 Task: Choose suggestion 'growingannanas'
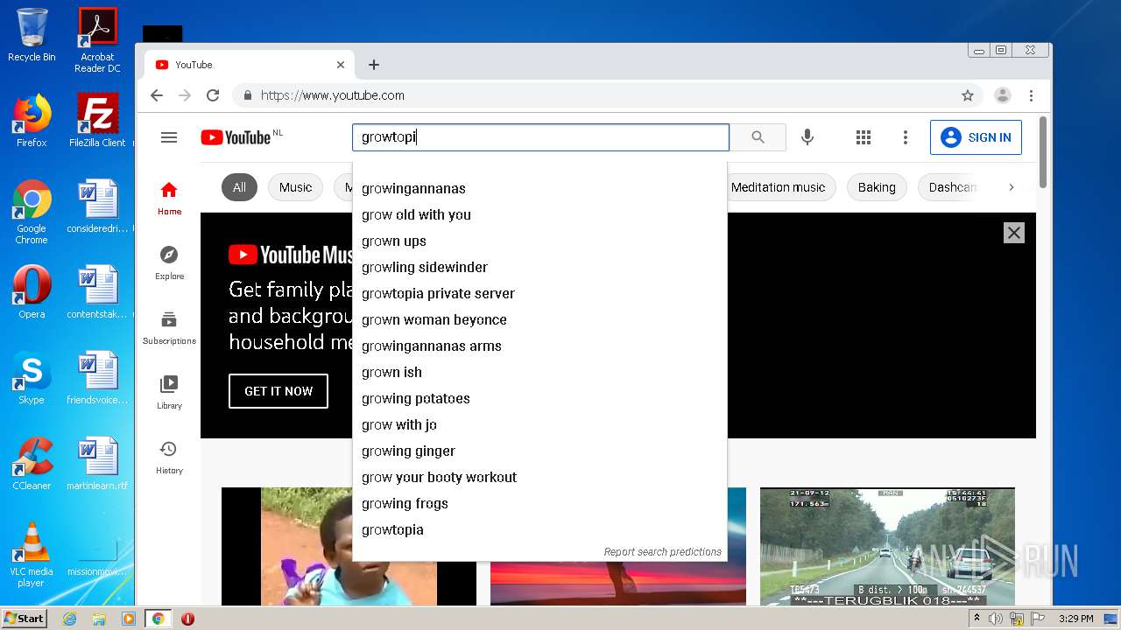[539, 188]
